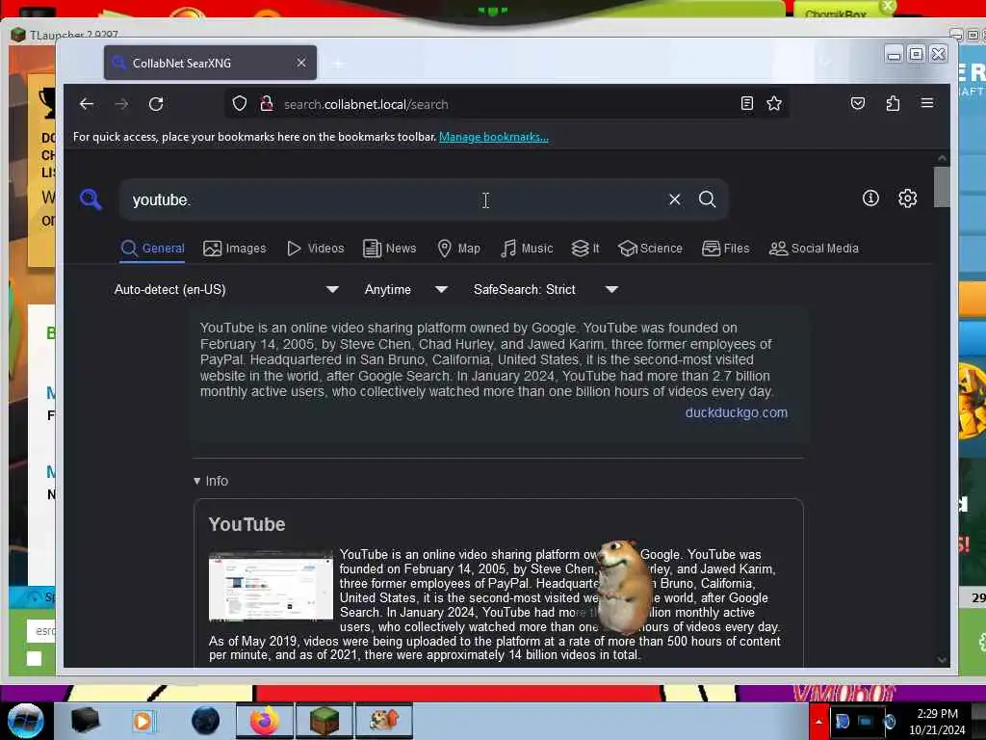986x740 pixels.
Task: Open the Firefox hamburger menu
Action: 927,102
